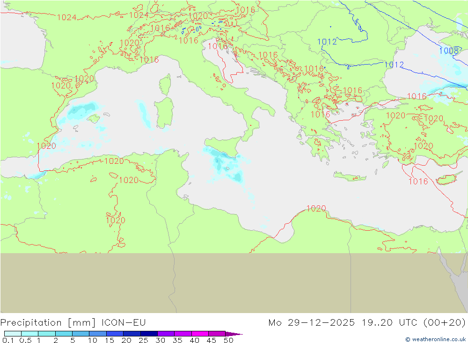The width and height of the screenshot is (468, 343).
Task: Select the 5–10 mm light blue legend swatch
Action: click(80, 334)
